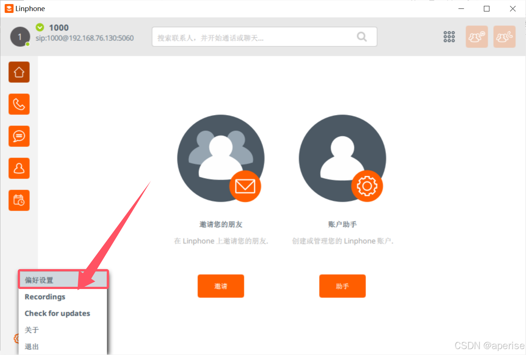The image size is (526, 355).
Task: Open call history phone icon
Action: (x=19, y=104)
